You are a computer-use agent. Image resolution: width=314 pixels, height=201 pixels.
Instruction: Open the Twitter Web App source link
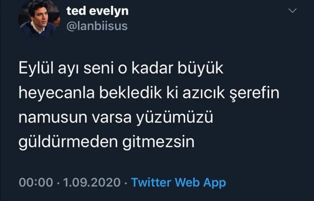(x=178, y=182)
